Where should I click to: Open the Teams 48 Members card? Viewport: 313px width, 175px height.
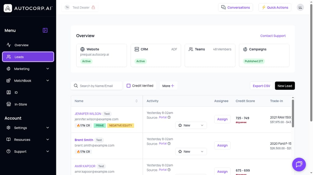tap(210, 55)
